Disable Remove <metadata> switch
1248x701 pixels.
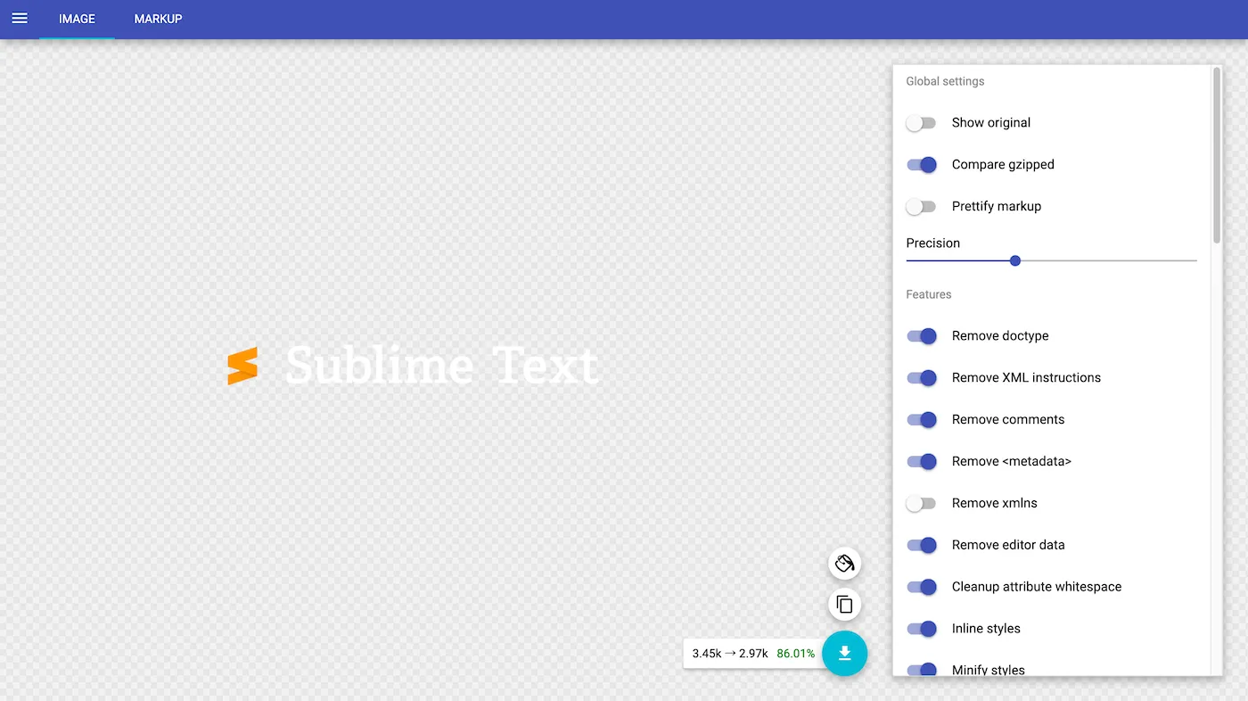921,462
